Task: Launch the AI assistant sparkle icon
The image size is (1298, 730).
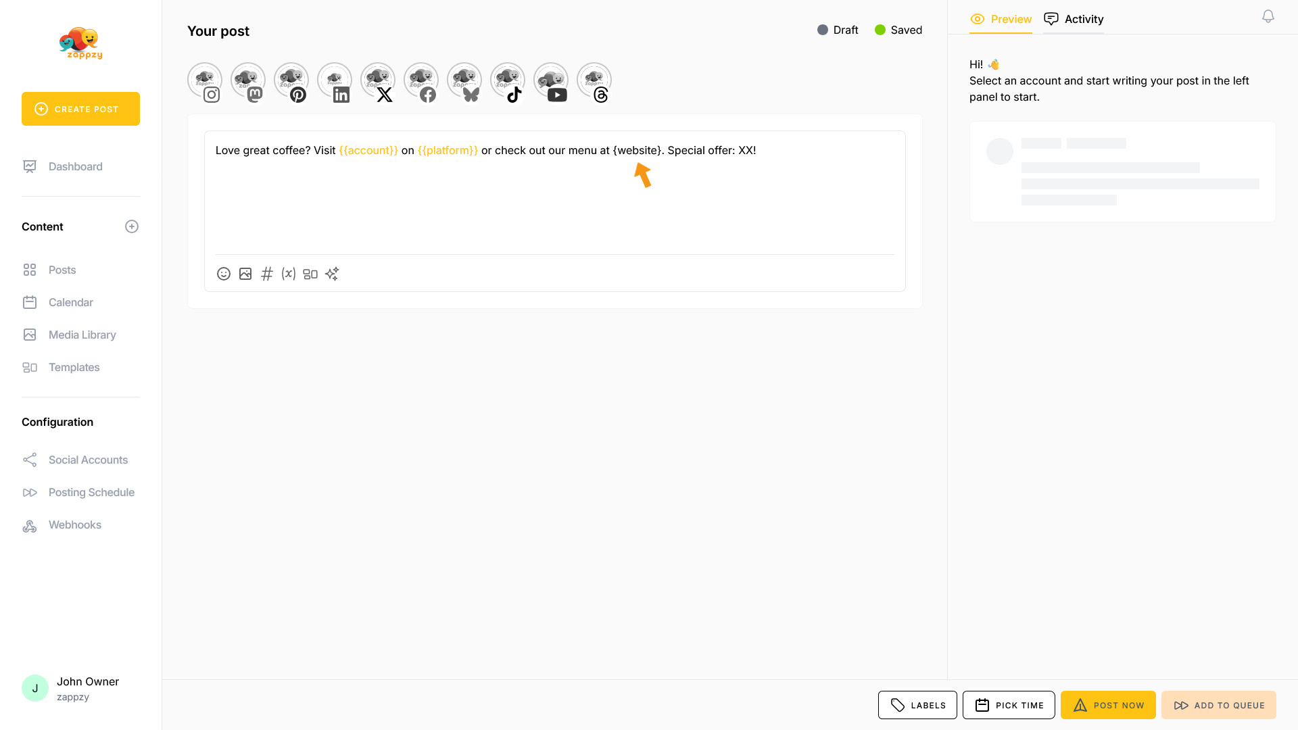Action: (332, 274)
